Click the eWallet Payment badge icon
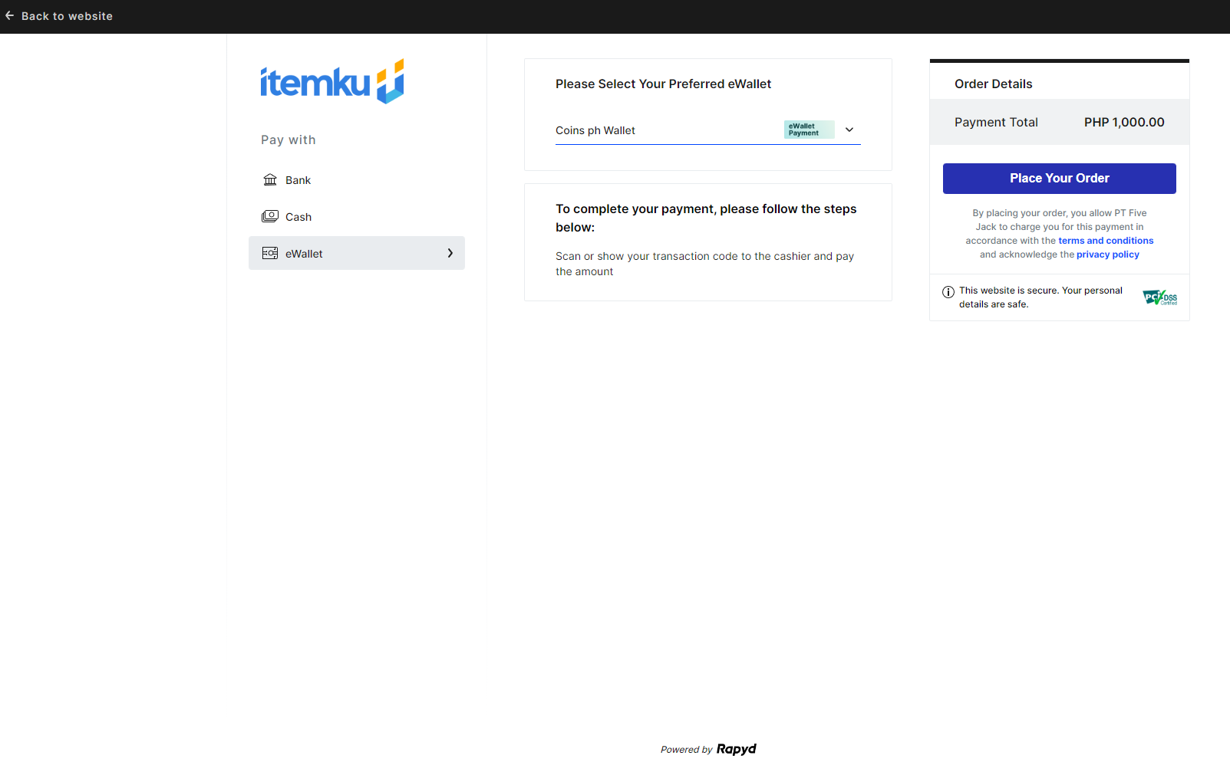The width and height of the screenshot is (1230, 762). tap(809, 130)
